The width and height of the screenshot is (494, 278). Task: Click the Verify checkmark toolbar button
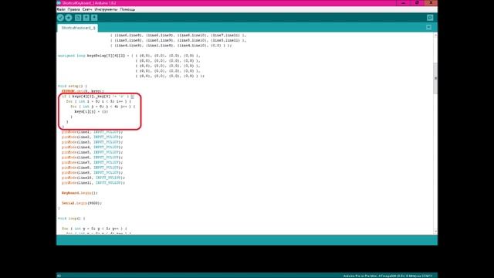click(60, 18)
